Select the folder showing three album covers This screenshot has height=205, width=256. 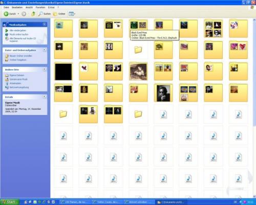point(188,93)
